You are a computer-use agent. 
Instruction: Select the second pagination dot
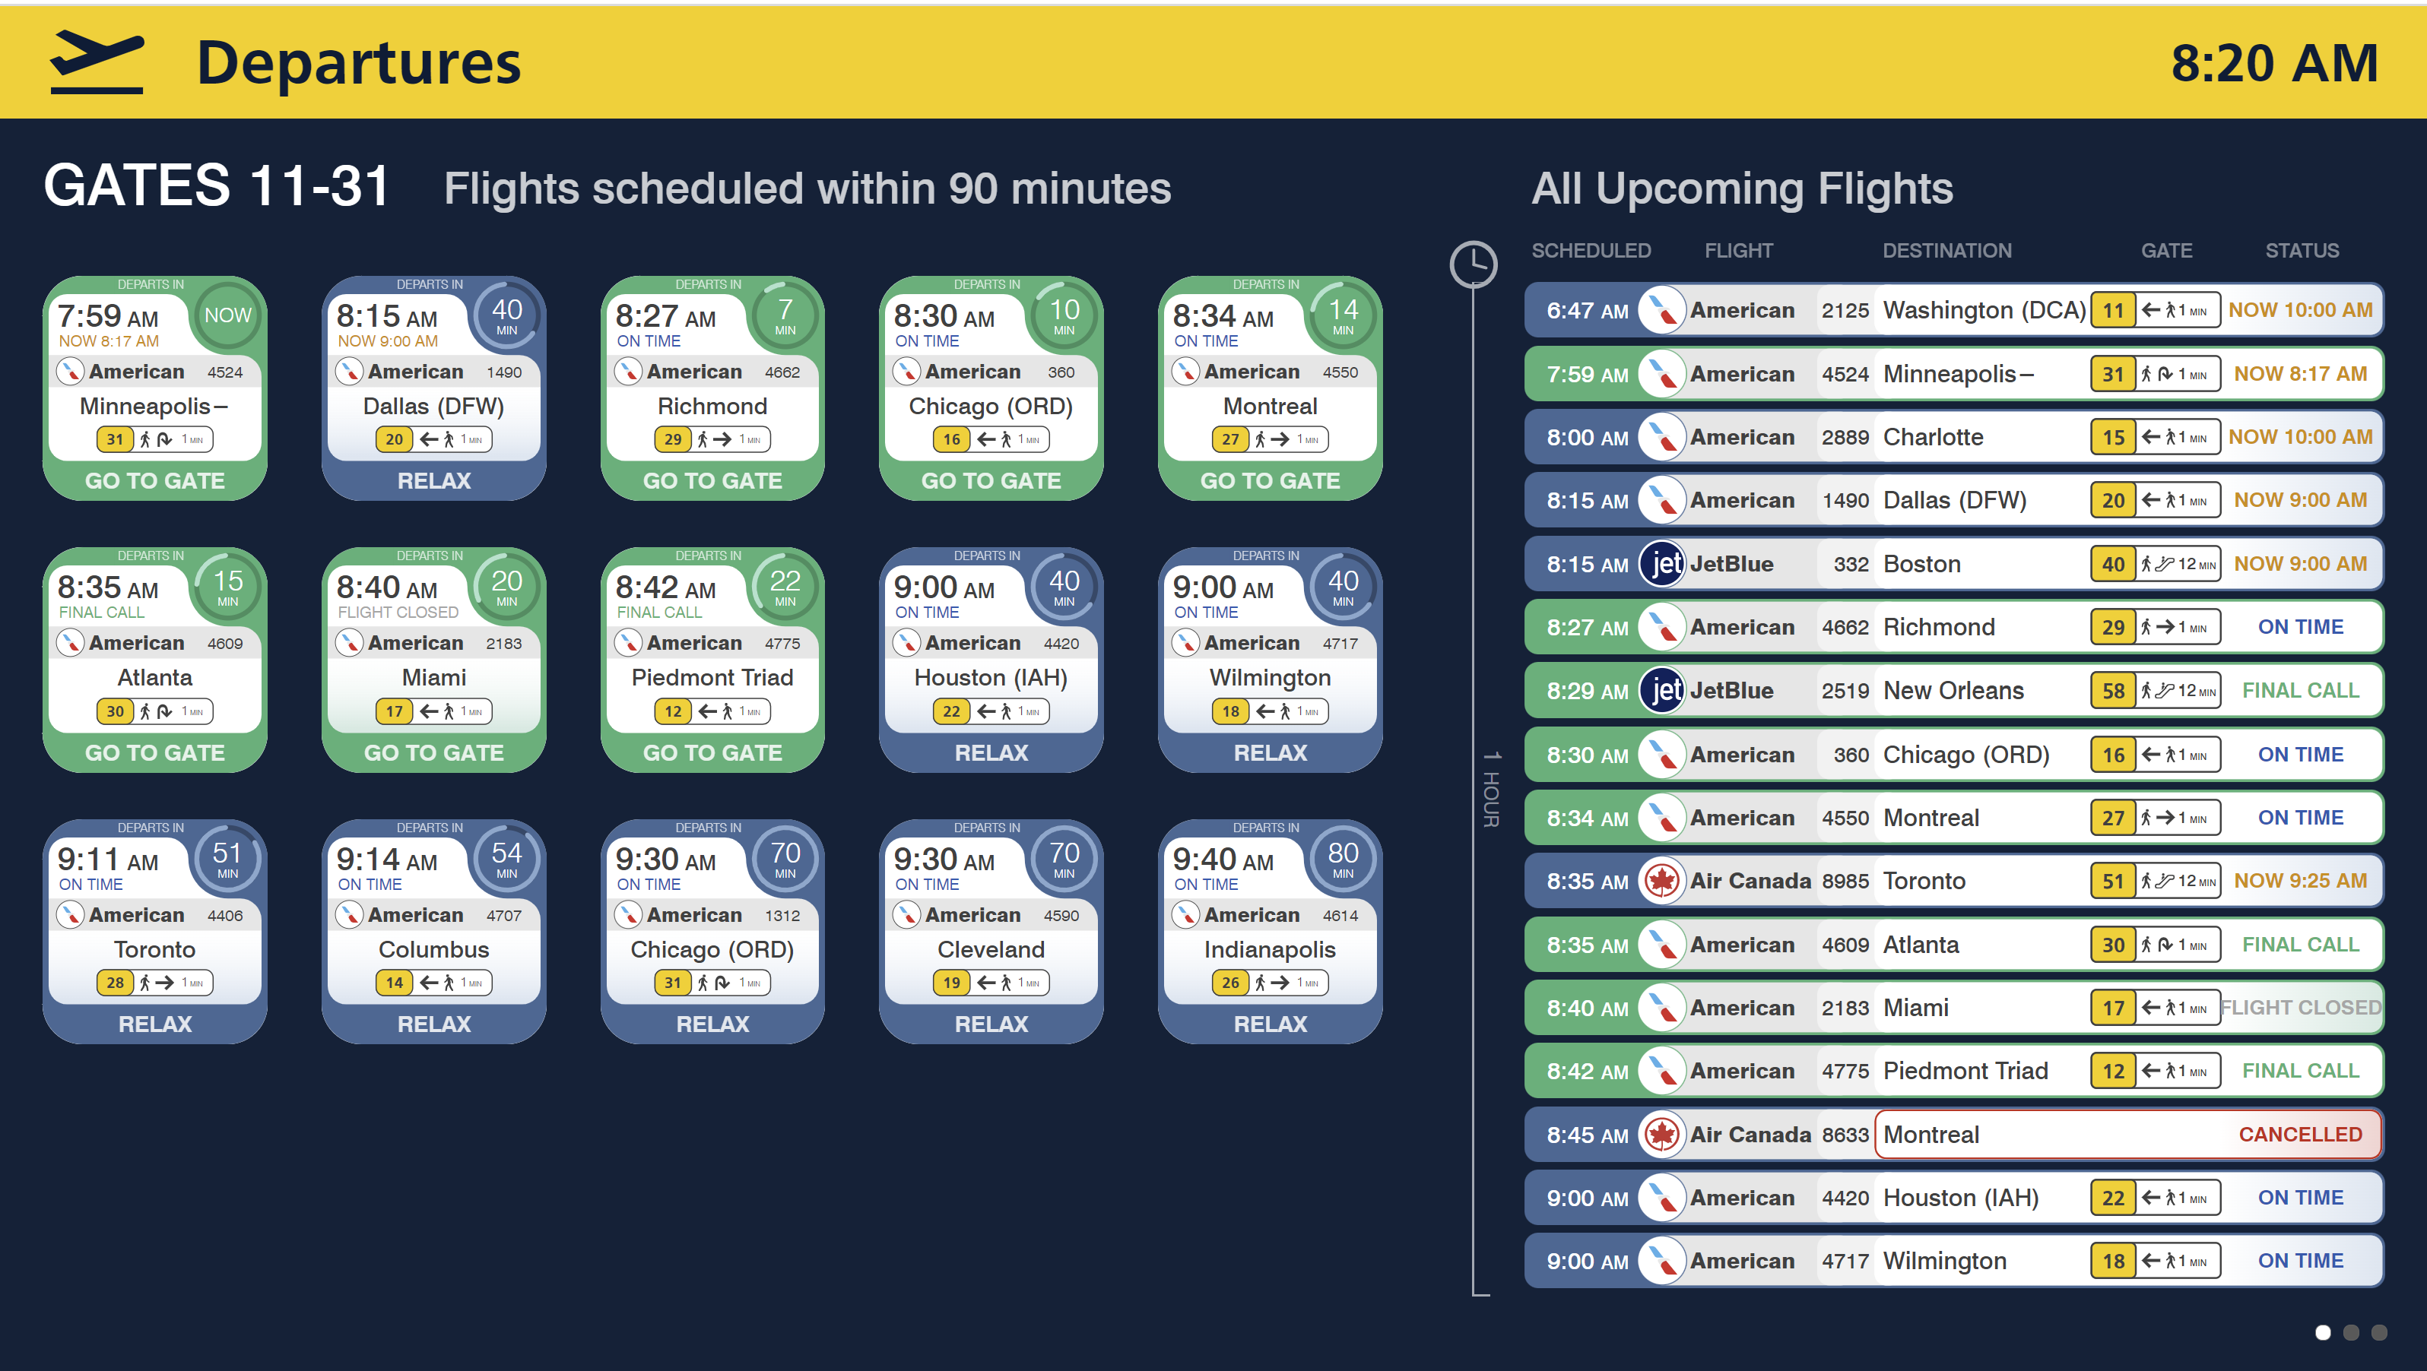[2351, 1332]
